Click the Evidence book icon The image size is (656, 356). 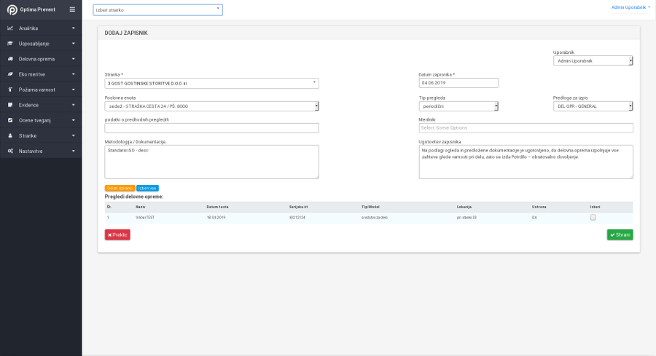click(10, 105)
